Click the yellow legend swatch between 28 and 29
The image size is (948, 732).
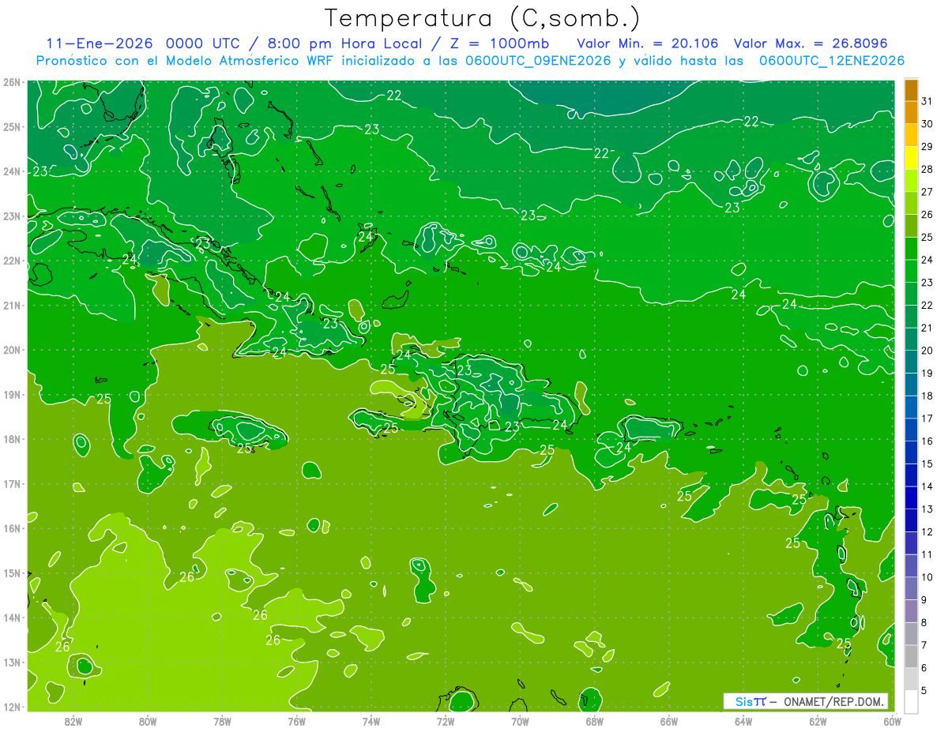pyautogui.click(x=911, y=158)
